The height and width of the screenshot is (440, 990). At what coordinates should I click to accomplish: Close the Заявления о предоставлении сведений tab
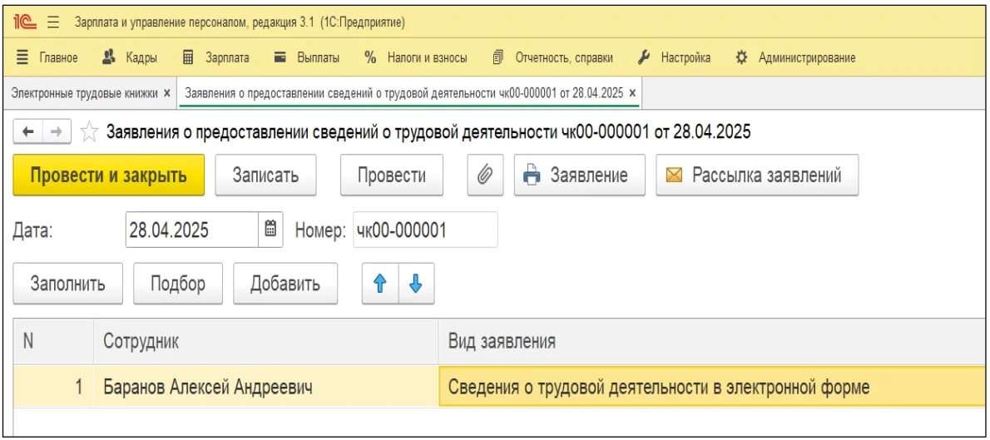coord(632,93)
